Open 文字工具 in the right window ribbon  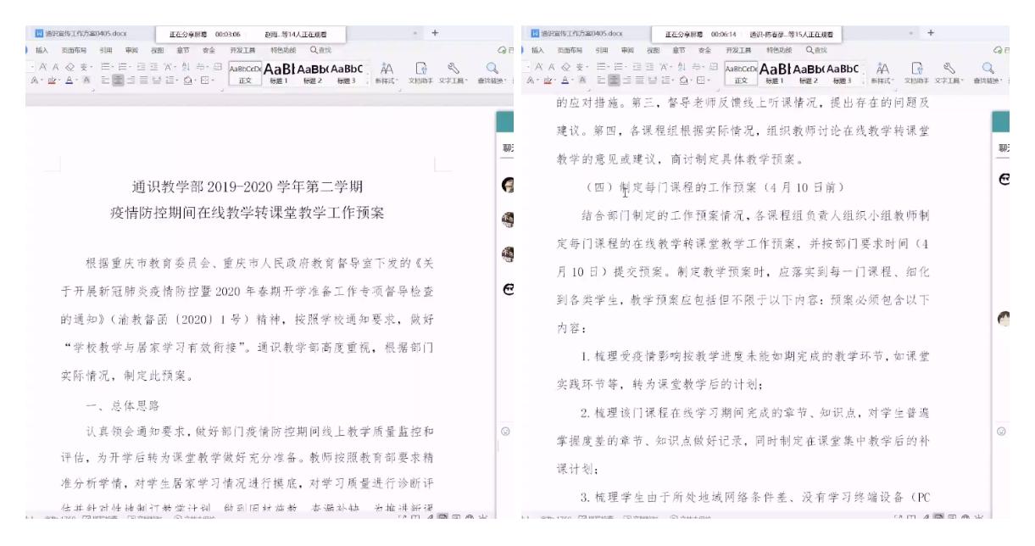tap(950, 70)
